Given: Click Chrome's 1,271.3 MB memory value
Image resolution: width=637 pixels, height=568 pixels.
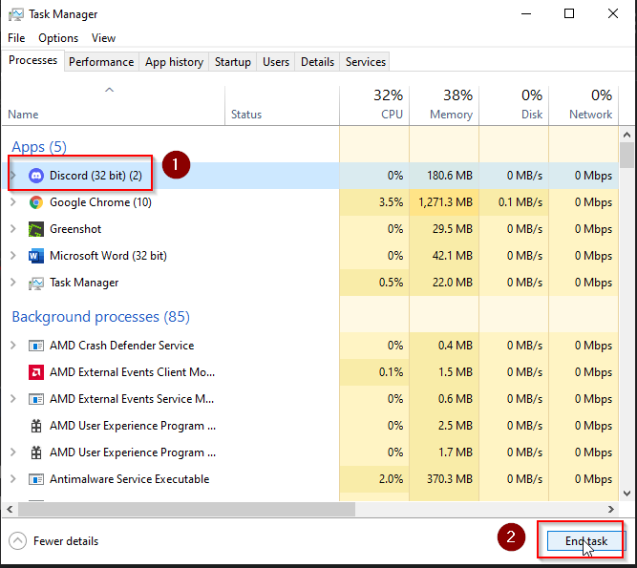Looking at the screenshot, I should (x=445, y=202).
